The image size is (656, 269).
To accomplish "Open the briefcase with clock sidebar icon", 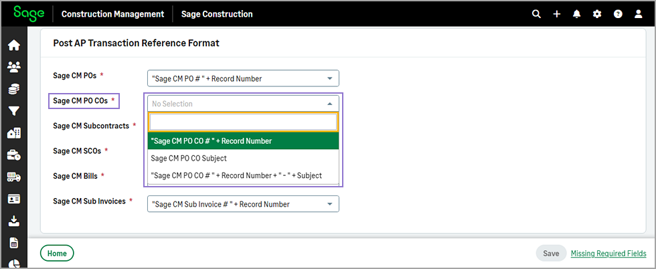I will click(x=14, y=155).
